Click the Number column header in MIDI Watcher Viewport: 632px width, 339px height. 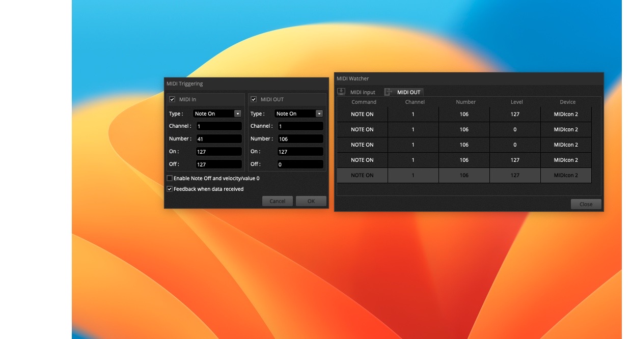click(x=466, y=102)
